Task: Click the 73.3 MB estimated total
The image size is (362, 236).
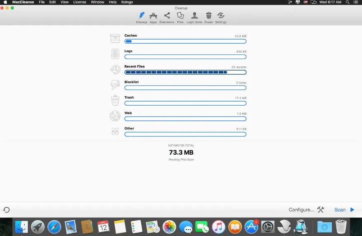Action: [181, 153]
